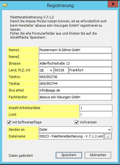Viewport: 120px width, 165px height.
Task: Click the Ort field showing Frankfurt
Action: 90,70
